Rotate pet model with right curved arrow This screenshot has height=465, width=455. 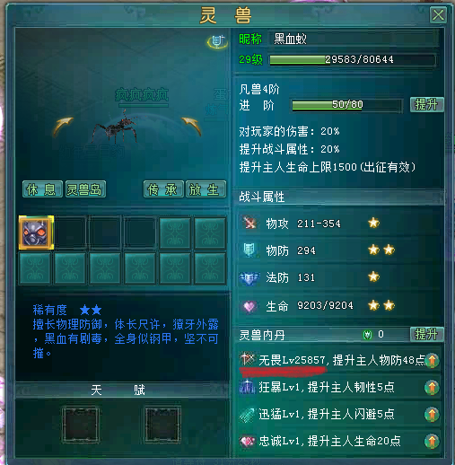[x=191, y=126]
